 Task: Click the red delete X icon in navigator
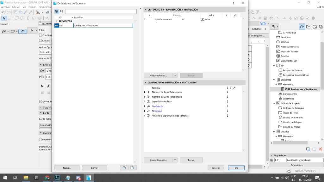tap(320, 149)
